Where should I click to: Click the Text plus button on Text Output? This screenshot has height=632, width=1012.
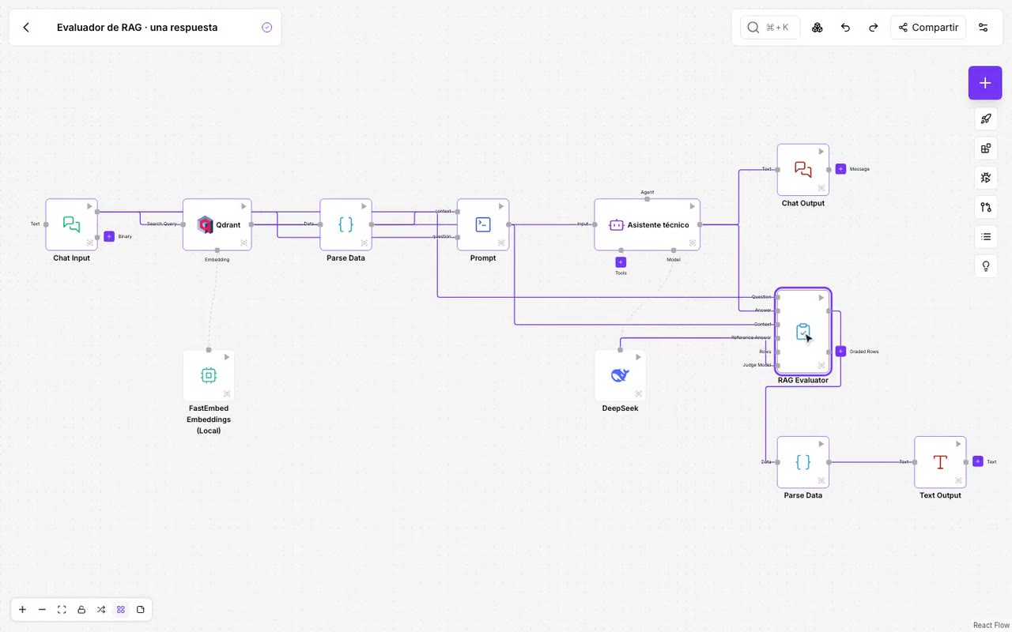[x=978, y=461]
